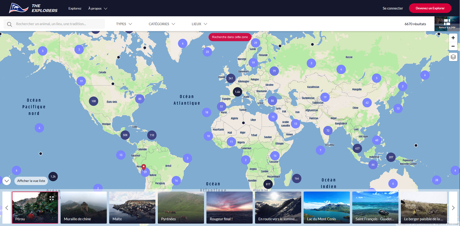Click the red location pin in Peru
Image resolution: width=460 pixels, height=226 pixels.
point(144,167)
